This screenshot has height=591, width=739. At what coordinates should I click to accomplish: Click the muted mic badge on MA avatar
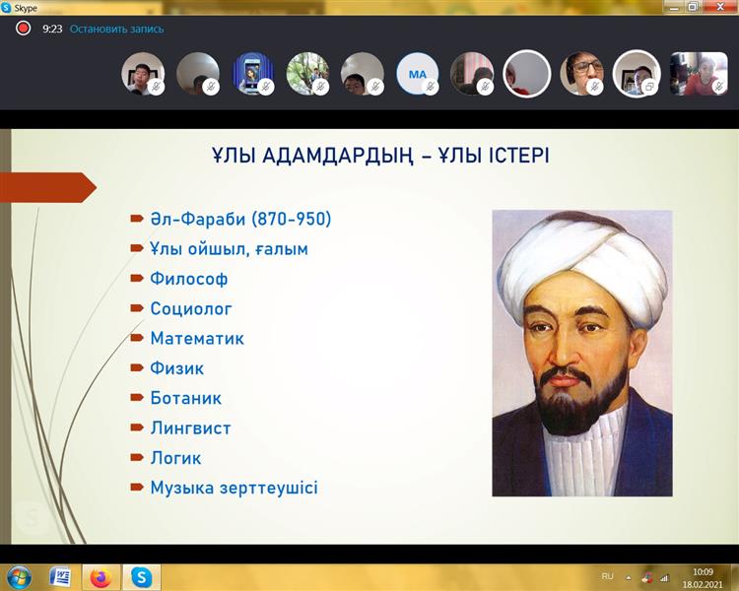pos(431,88)
